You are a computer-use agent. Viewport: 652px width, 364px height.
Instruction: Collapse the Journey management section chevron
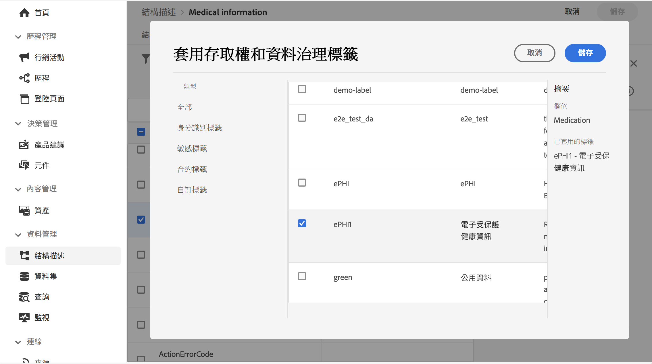point(18,37)
